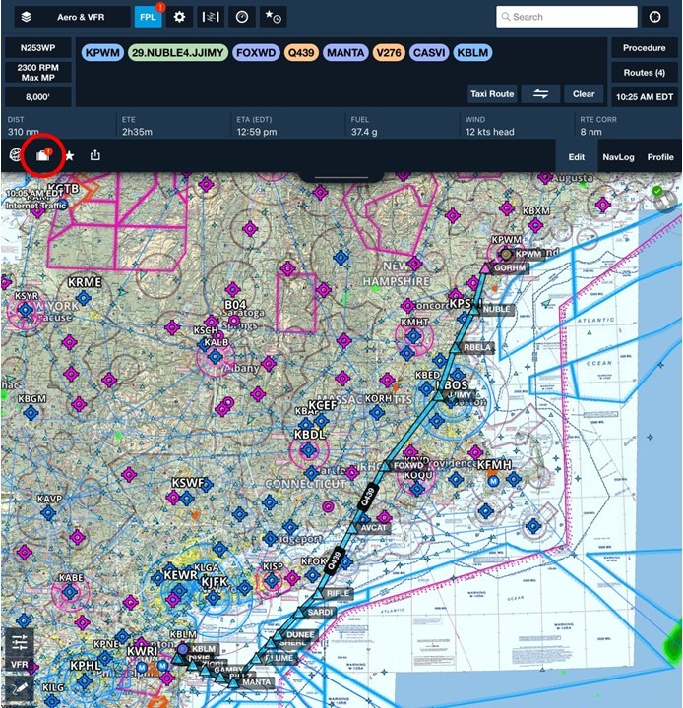The height and width of the screenshot is (708, 683).
Task: Edit the 8,000' altitude value
Action: (38, 96)
